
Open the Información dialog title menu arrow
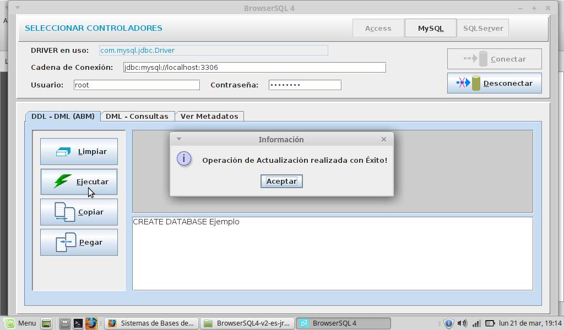pyautogui.click(x=179, y=139)
